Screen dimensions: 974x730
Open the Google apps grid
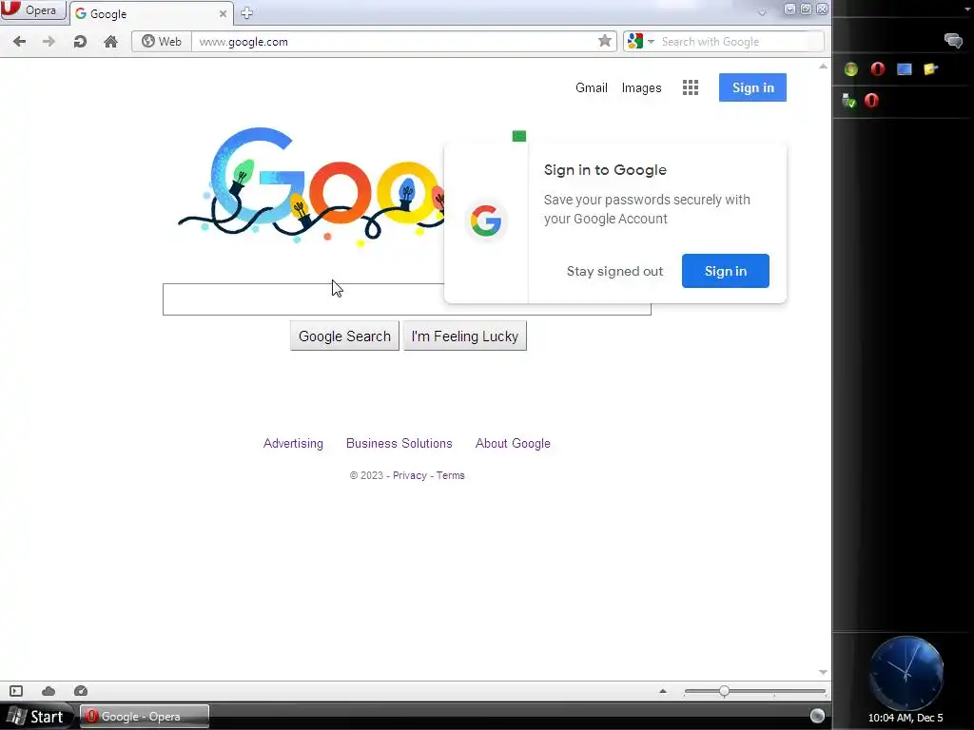pos(691,87)
